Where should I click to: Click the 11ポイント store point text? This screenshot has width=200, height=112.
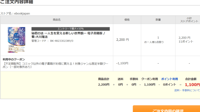(x=186, y=42)
